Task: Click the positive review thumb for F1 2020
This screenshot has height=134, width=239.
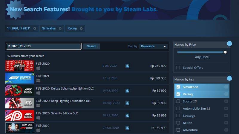Action: (x=128, y=66)
